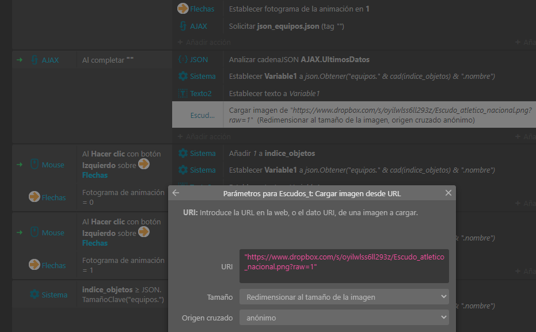The height and width of the screenshot is (332, 536).
Task: Click the Flechas icon beside 'Establecer fotograma de la animación'
Action: pos(183,9)
